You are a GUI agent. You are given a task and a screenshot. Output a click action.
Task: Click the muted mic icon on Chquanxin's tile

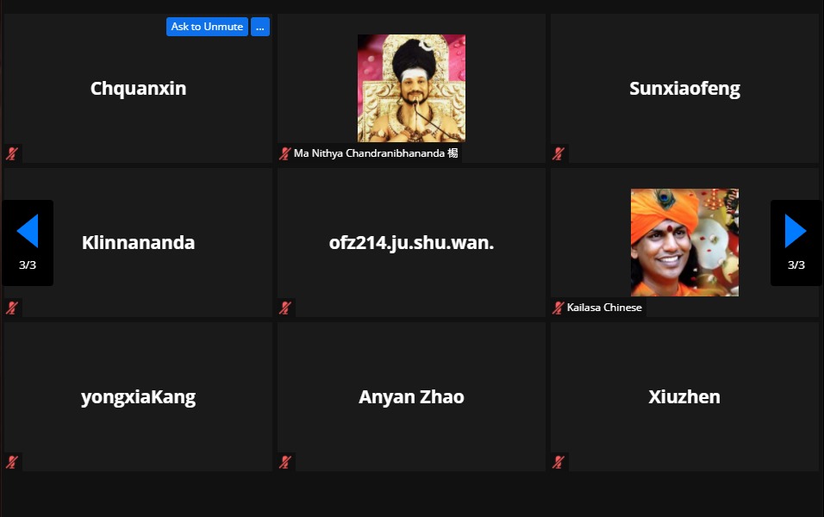click(12, 154)
